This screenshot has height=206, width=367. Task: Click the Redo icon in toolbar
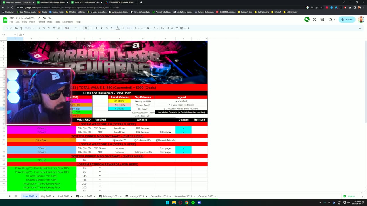click(11, 28)
